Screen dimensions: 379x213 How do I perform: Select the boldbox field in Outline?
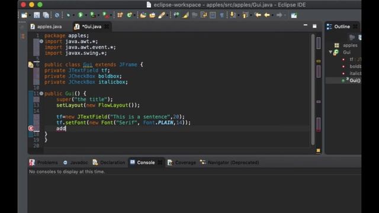pyautogui.click(x=351, y=66)
